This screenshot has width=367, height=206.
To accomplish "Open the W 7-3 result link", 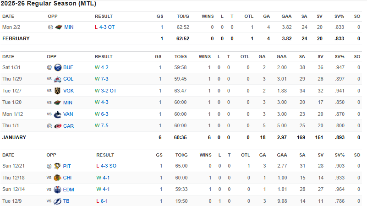I will pyautogui.click(x=102, y=79).
